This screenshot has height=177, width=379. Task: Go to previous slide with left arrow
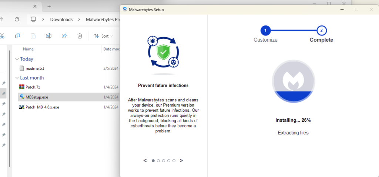(145, 160)
